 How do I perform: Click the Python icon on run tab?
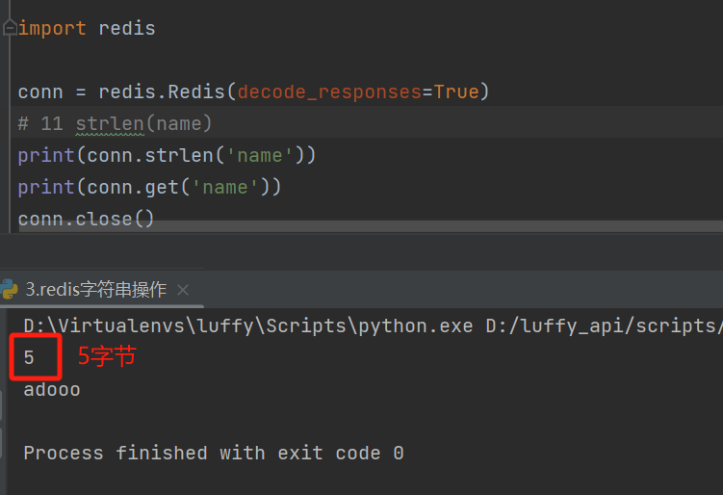10,289
